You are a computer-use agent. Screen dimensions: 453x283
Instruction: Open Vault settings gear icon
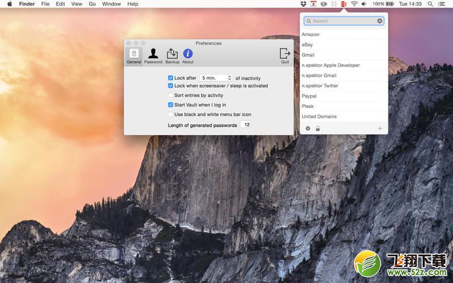coord(308,128)
